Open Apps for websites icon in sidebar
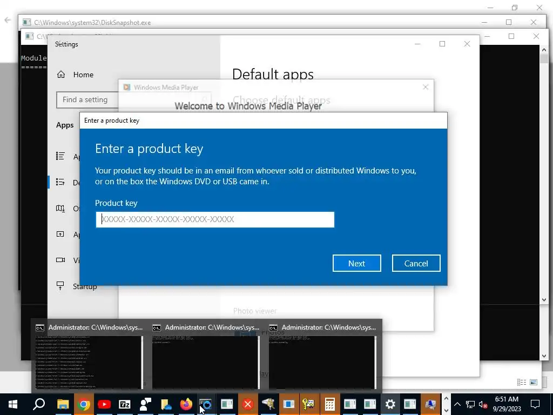 tap(60, 234)
